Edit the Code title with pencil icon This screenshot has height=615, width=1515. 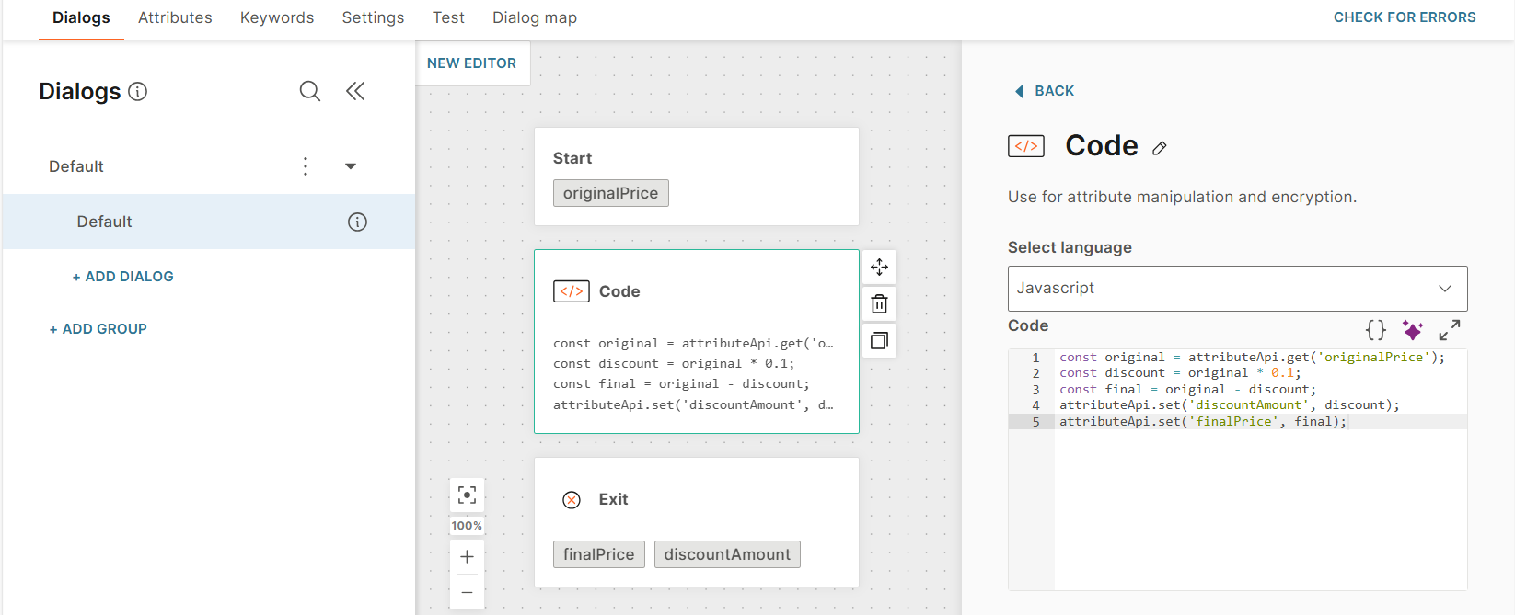[1160, 148]
